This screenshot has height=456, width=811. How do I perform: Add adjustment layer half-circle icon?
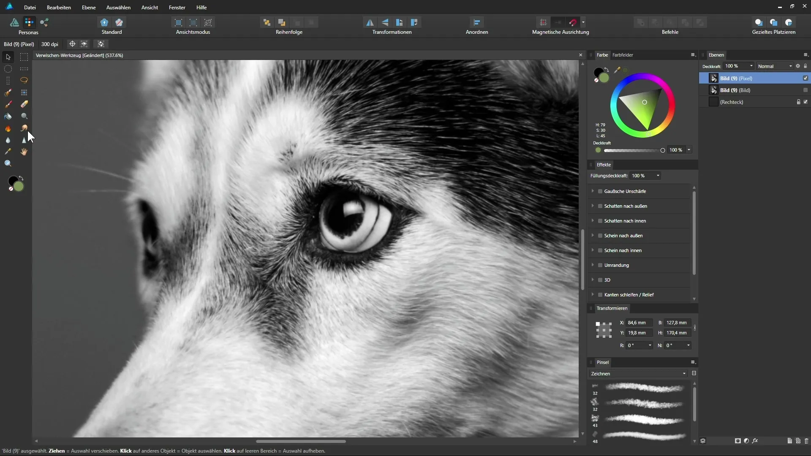pyautogui.click(x=746, y=441)
